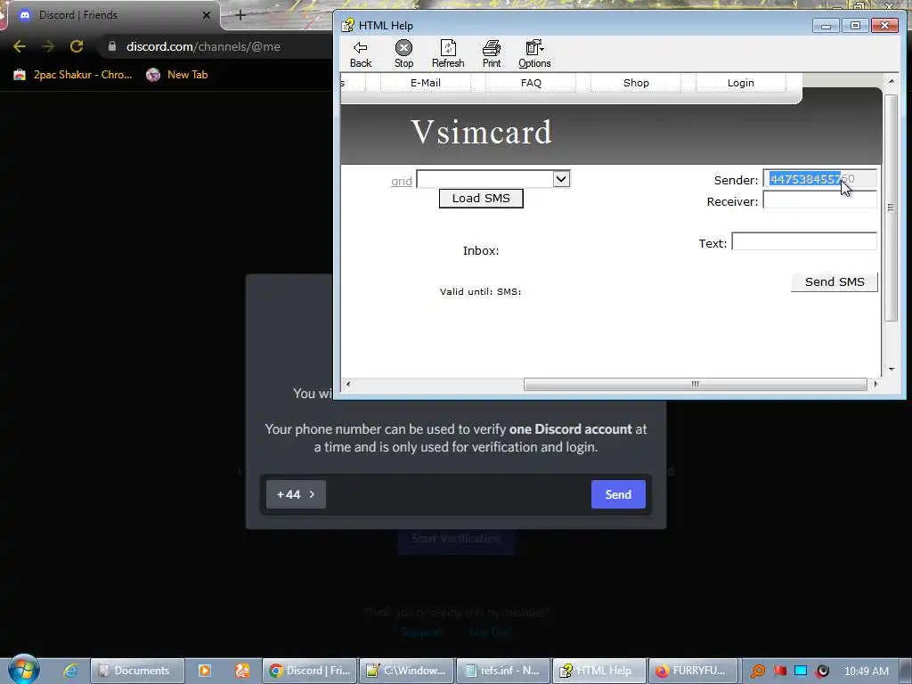The height and width of the screenshot is (684, 912).
Task: Open the Windows Start menu
Action: click(23, 670)
